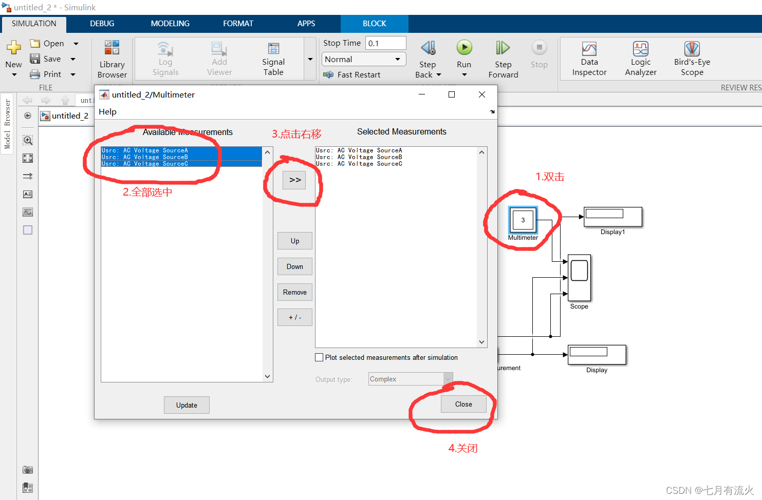Viewport: 762px width, 500px height.
Task: Click the bottom model data icon
Action: click(28, 488)
